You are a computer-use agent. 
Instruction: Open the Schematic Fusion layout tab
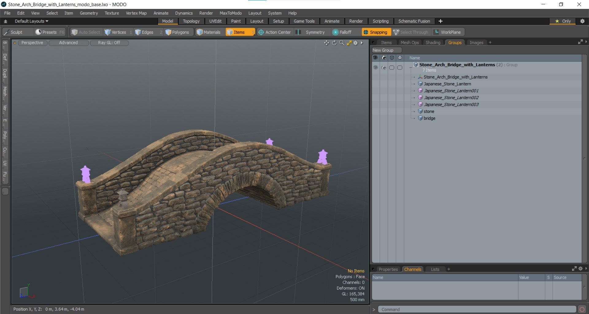(414, 21)
